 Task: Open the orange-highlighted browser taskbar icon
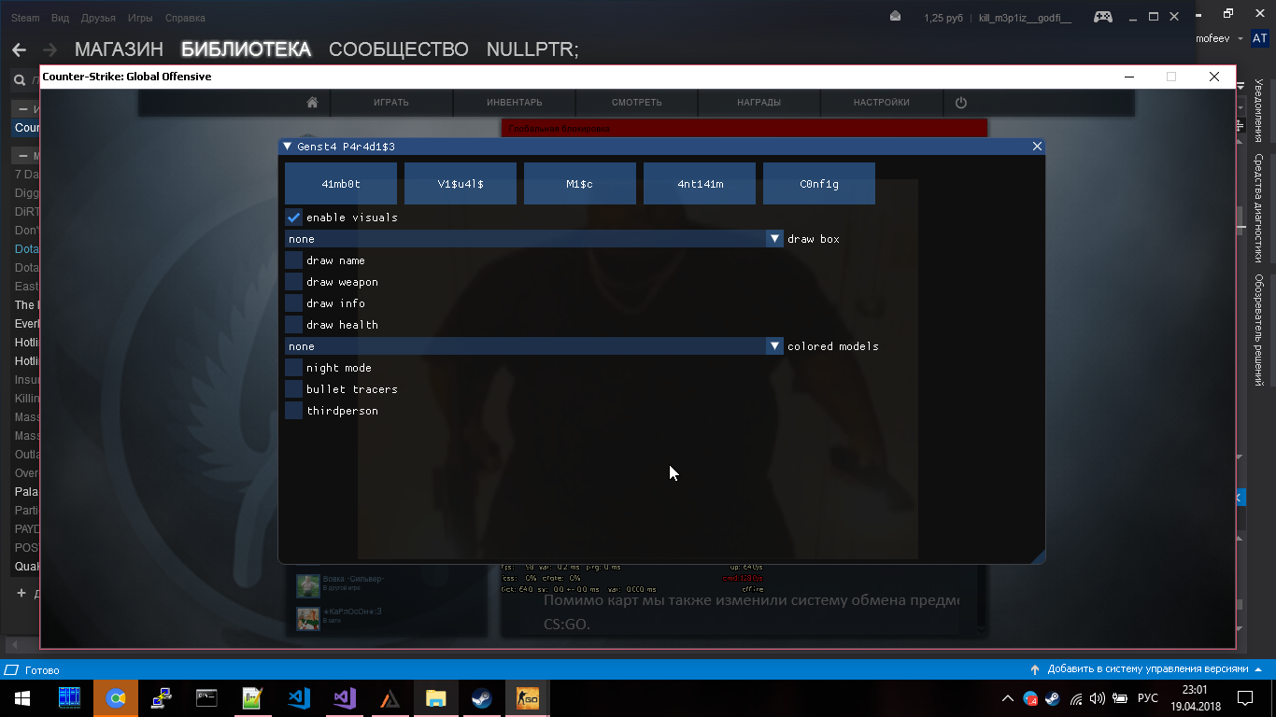click(116, 698)
